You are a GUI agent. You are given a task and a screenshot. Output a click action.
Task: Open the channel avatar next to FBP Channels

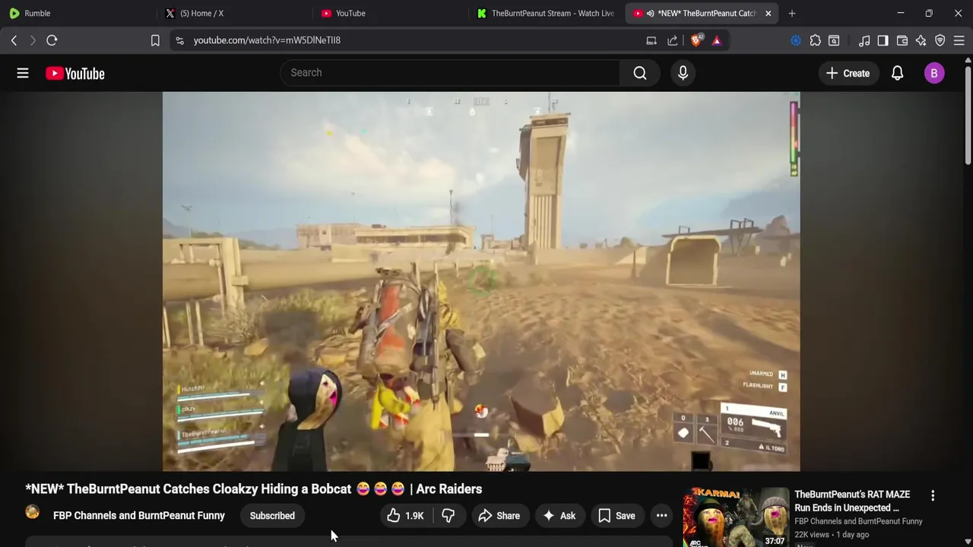pyautogui.click(x=33, y=512)
